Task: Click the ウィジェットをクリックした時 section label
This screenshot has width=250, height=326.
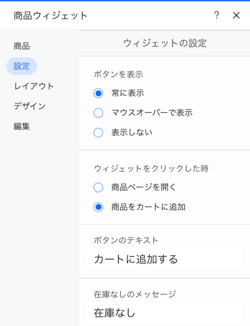Action: point(151,169)
